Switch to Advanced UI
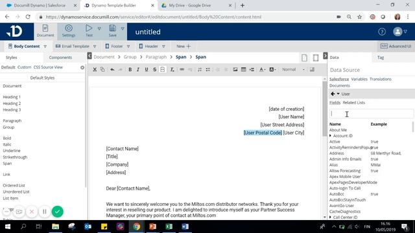The height and width of the screenshot is (233, 415). [x=396, y=46]
